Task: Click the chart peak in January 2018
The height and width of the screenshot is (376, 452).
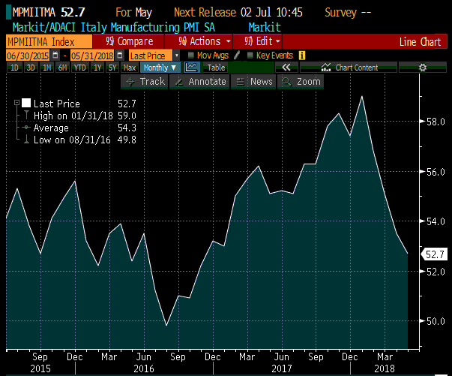Action: [362, 96]
